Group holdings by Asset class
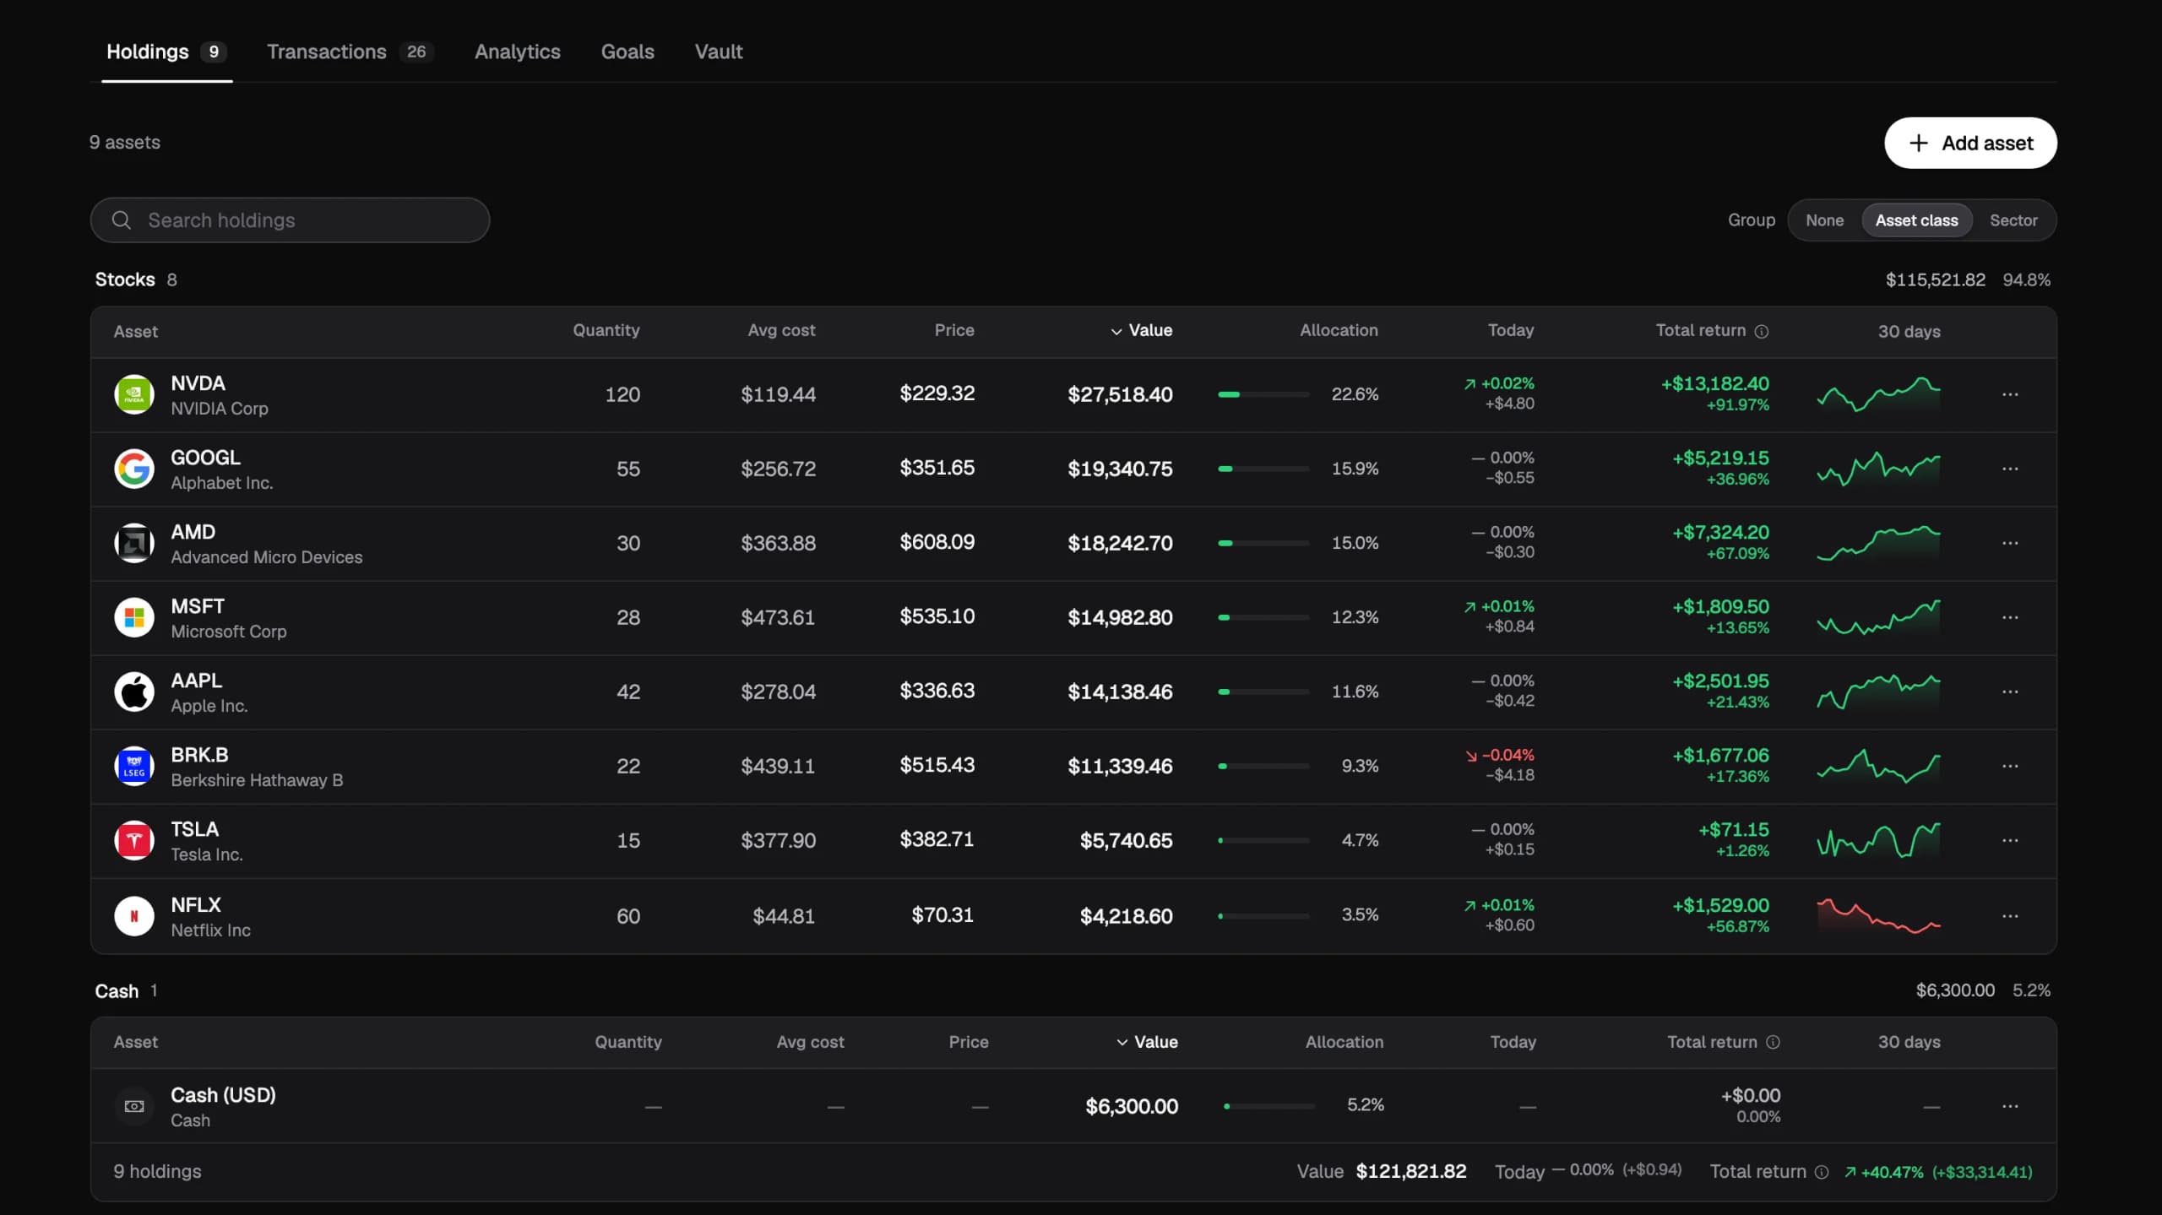This screenshot has height=1215, width=2162. [x=1916, y=220]
